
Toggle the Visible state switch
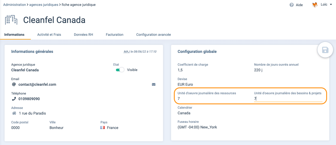pyautogui.click(x=120, y=70)
